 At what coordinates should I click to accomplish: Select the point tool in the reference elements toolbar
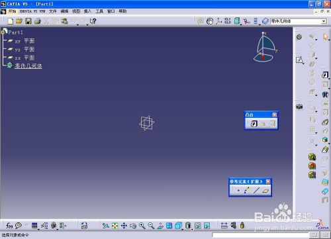coord(238,191)
